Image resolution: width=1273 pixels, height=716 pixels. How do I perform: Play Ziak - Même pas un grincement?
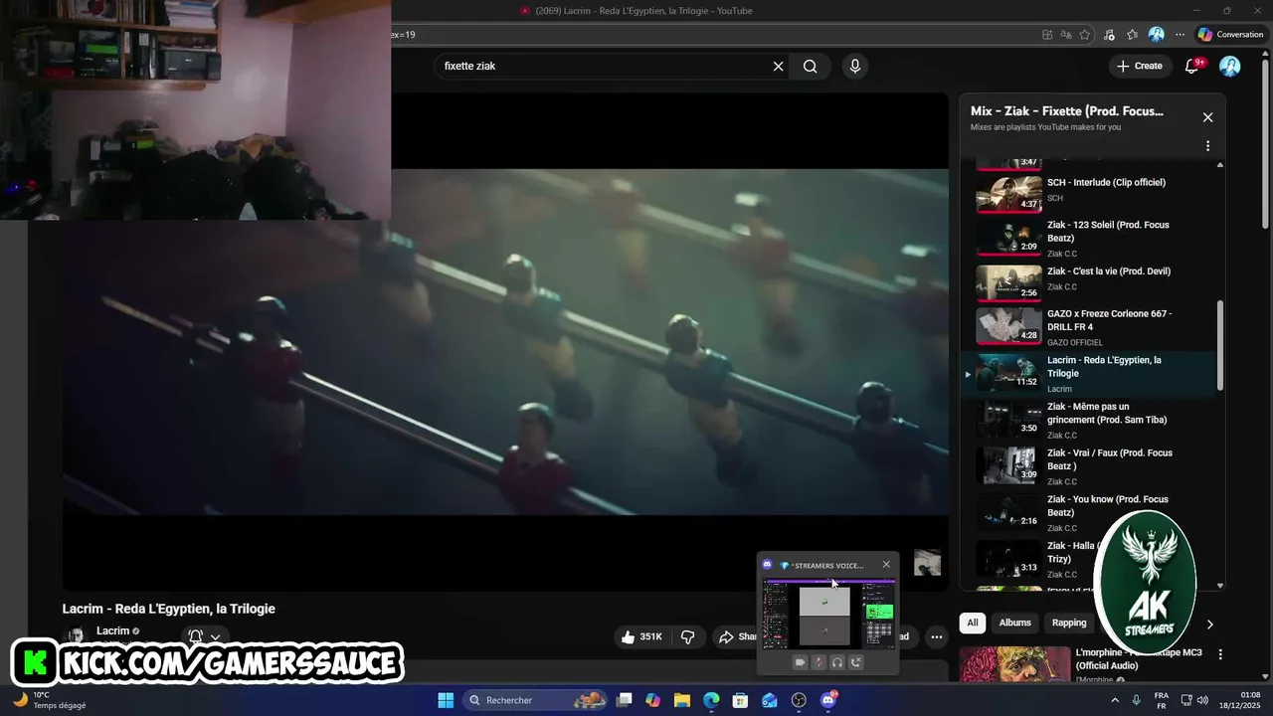(x=1089, y=421)
